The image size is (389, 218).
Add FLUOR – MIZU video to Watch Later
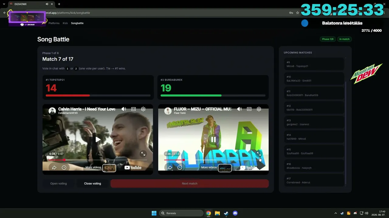click(180, 167)
